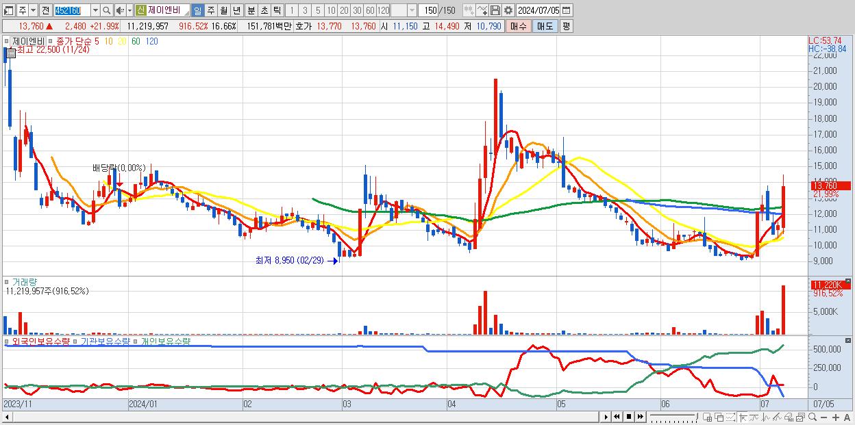Click the 전 scope button
The width and height of the screenshot is (855, 425).
tap(45, 10)
